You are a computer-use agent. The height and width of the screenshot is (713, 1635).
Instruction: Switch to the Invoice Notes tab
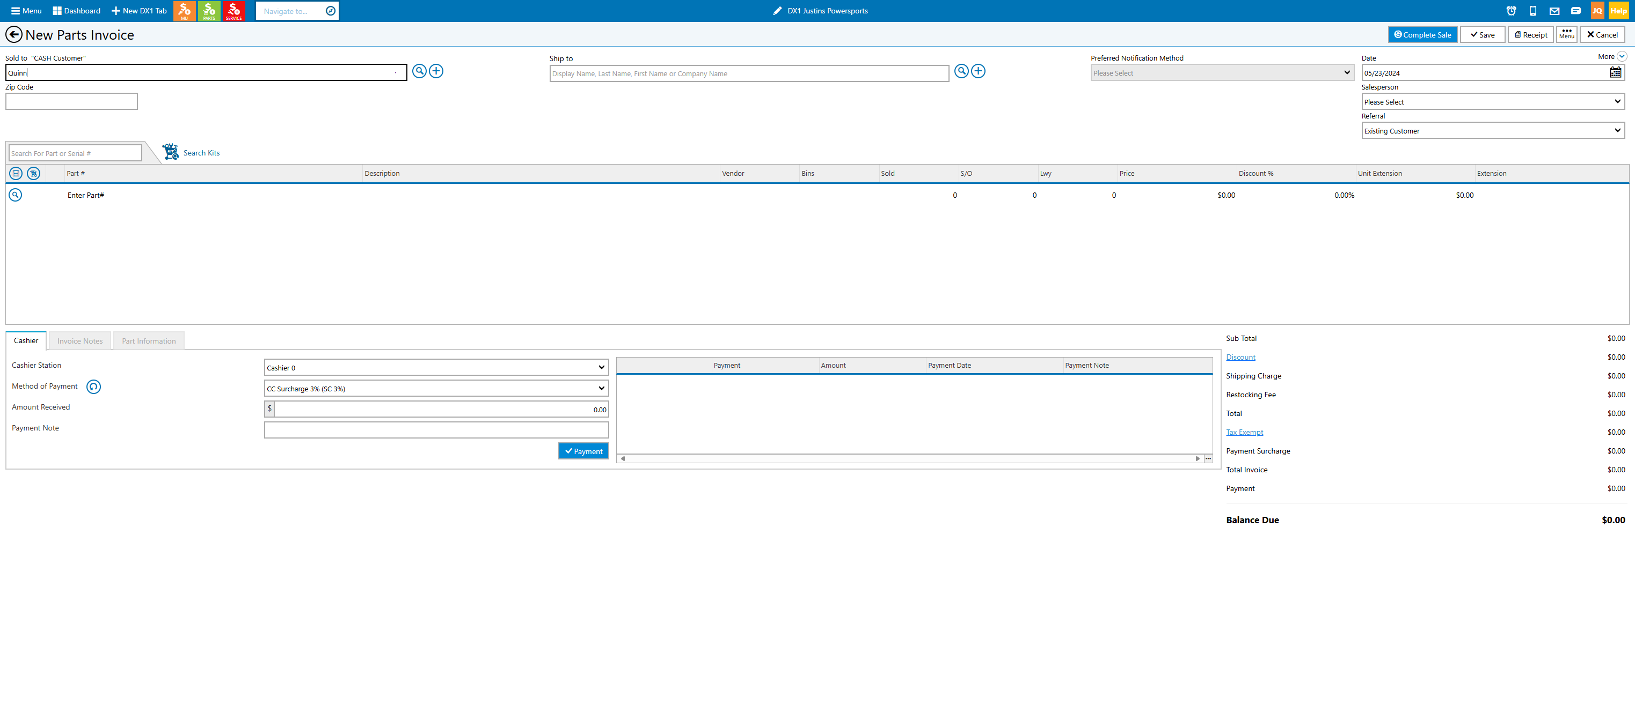click(80, 341)
